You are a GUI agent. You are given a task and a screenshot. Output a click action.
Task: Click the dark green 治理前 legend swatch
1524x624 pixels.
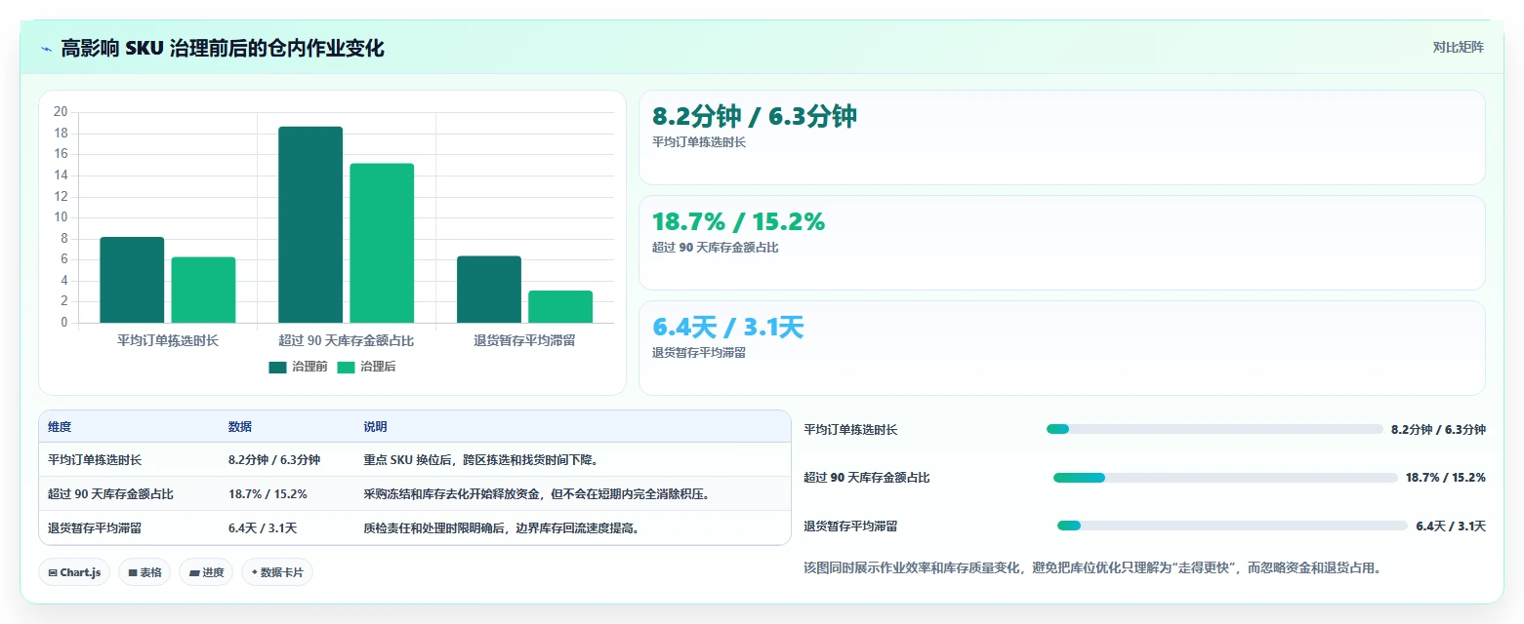click(x=278, y=368)
